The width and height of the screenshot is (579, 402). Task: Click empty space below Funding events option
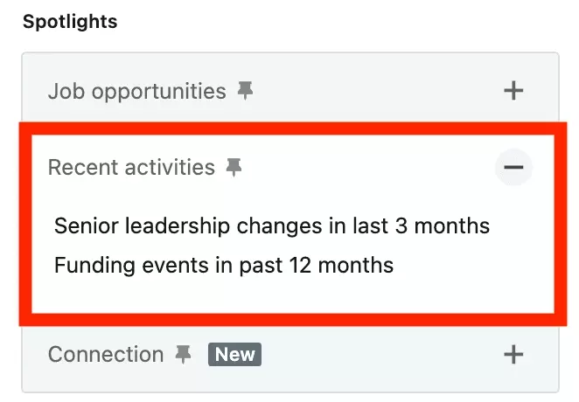coord(292,295)
